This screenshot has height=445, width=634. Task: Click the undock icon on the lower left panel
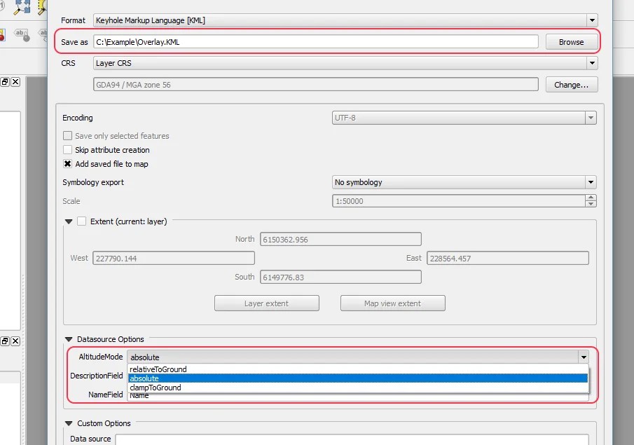5,341
